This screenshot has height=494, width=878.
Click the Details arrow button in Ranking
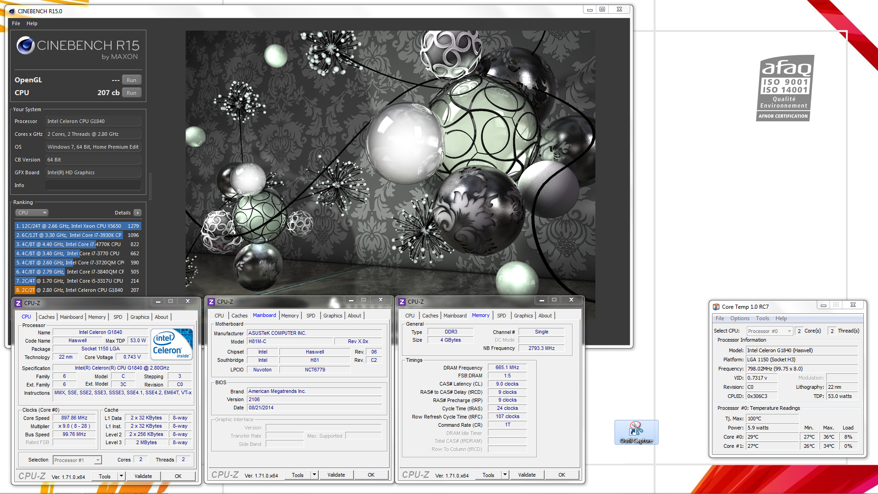(x=138, y=213)
